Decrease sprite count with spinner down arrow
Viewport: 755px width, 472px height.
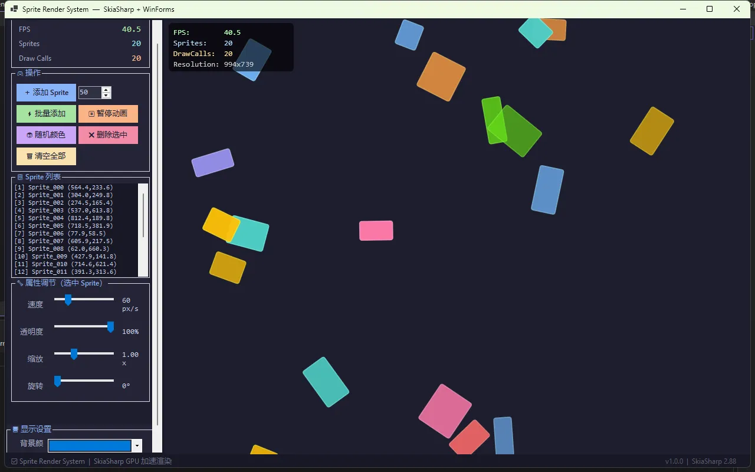(x=106, y=96)
